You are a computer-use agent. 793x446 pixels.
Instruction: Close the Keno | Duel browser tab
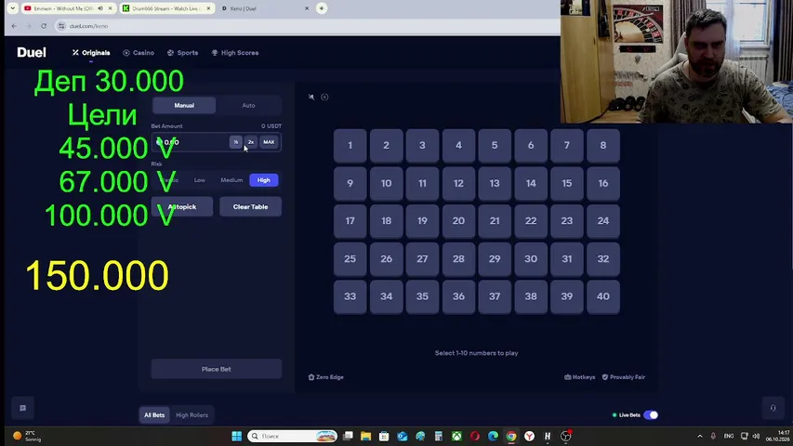pyautogui.click(x=307, y=8)
